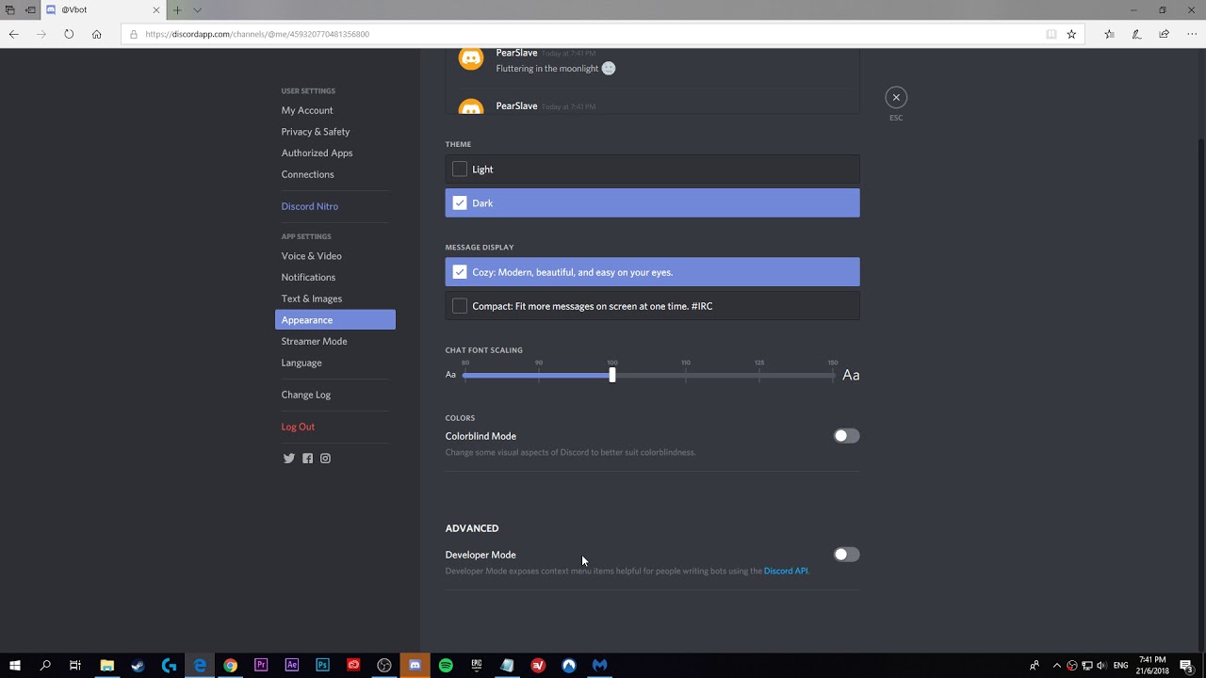Open taskbar clock and date
Screen dimensions: 1206x678
1152,666
